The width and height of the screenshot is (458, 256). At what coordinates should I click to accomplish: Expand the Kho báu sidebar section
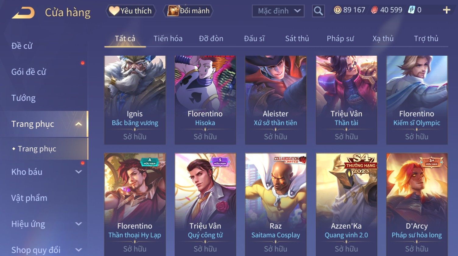click(79, 172)
